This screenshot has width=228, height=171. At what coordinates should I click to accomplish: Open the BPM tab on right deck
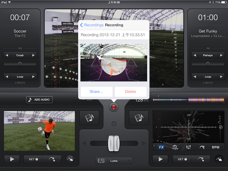click(x=216, y=147)
